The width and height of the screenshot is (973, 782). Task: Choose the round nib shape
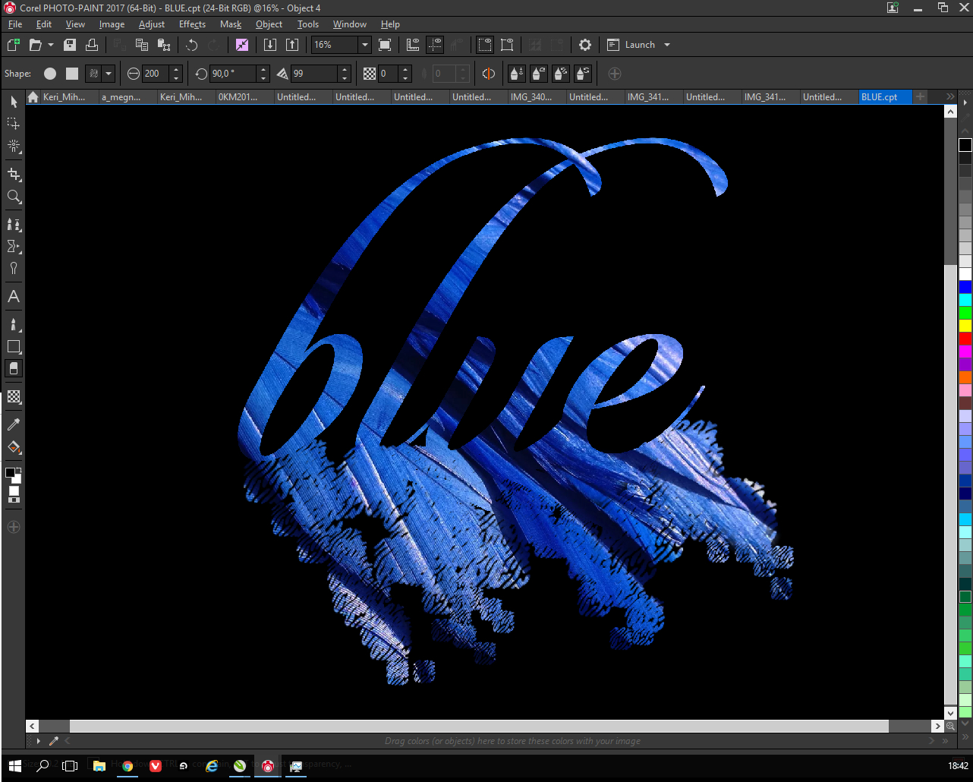click(x=50, y=74)
